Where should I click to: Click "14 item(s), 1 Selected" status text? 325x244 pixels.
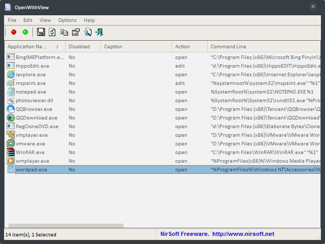pyautogui.click(x=31, y=235)
